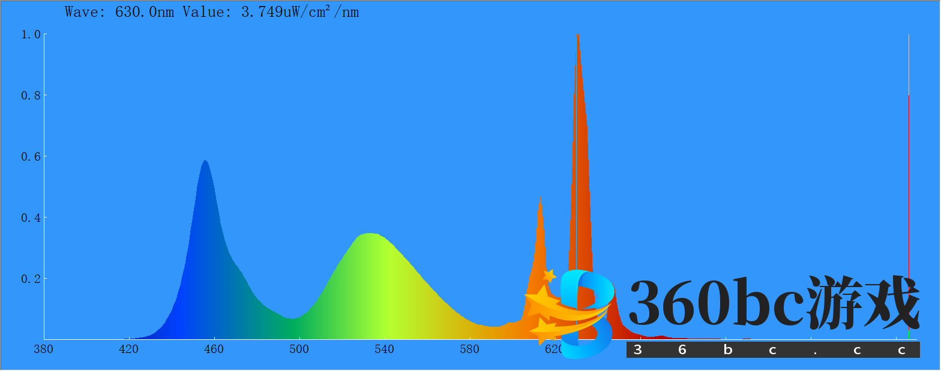941x371 pixels.
Task: Click the tallest red peak at 630nm
Action: tap(578, 37)
